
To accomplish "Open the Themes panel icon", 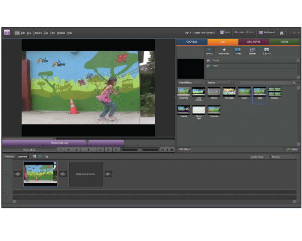I will tap(252, 50).
